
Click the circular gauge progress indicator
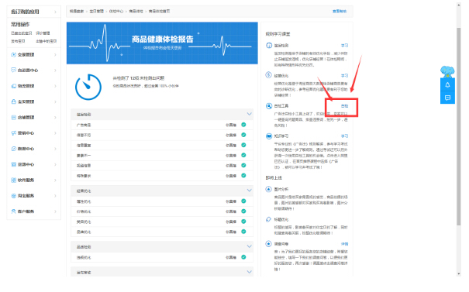click(x=88, y=87)
